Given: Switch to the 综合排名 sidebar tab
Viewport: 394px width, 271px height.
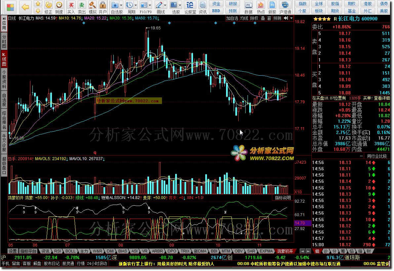Looking at the screenshot, I should (x=4, y=120).
